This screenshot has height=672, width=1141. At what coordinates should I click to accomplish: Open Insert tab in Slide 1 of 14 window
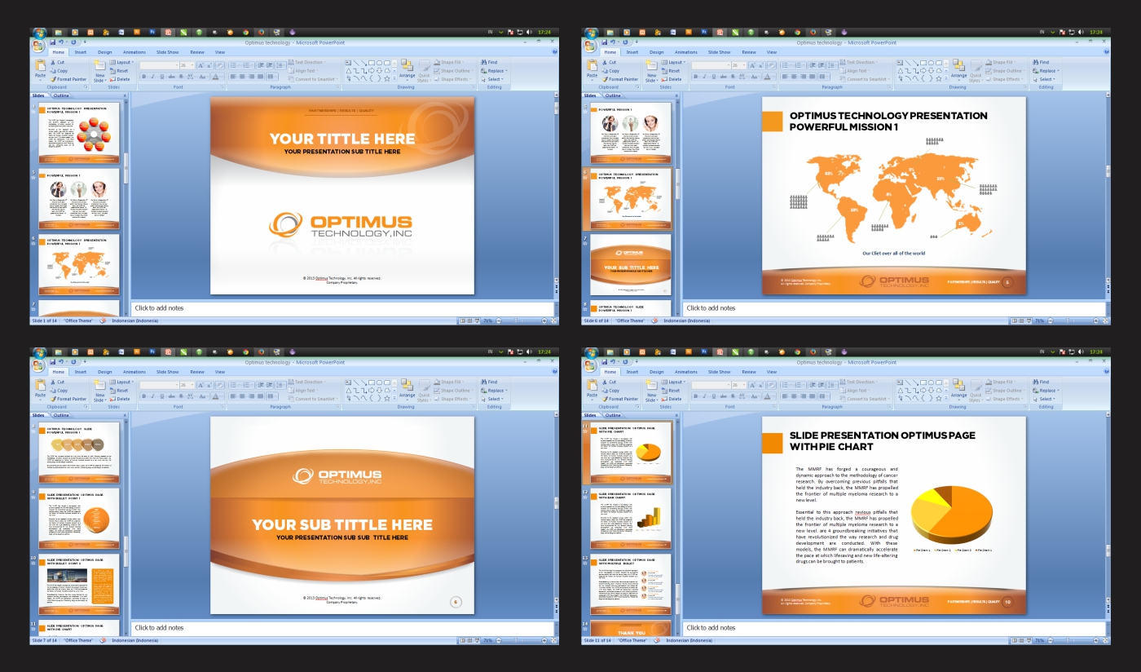[81, 52]
